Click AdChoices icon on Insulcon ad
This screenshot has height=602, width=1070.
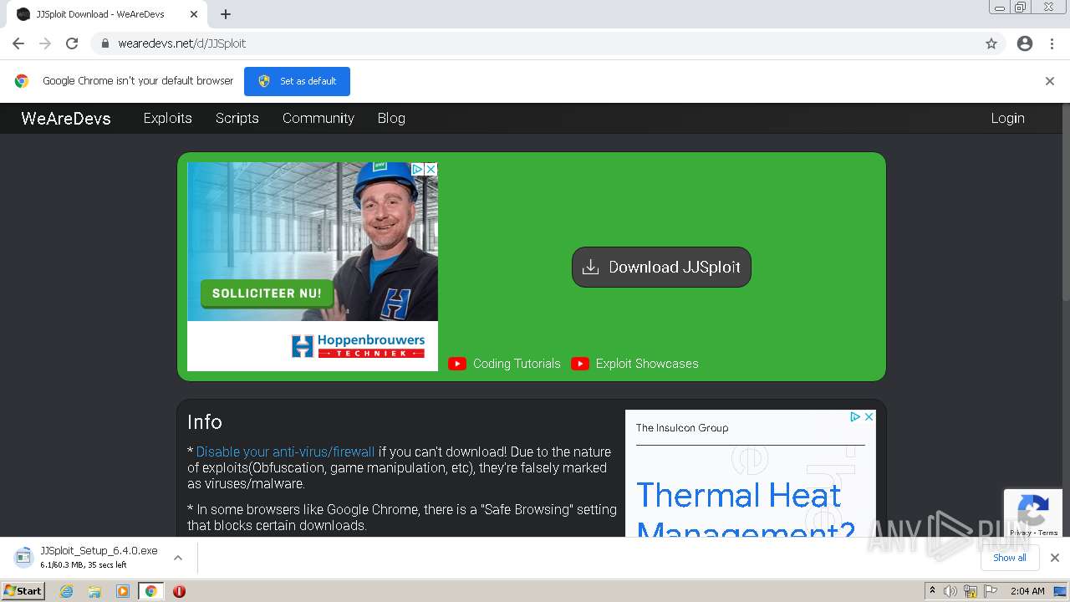pos(855,416)
